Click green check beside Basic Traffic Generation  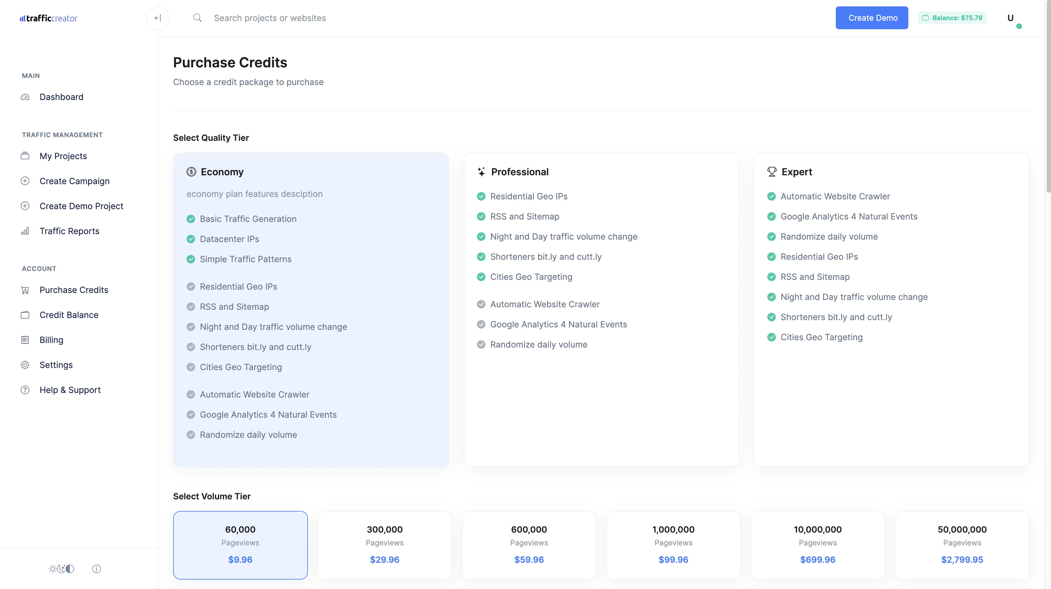(x=191, y=219)
